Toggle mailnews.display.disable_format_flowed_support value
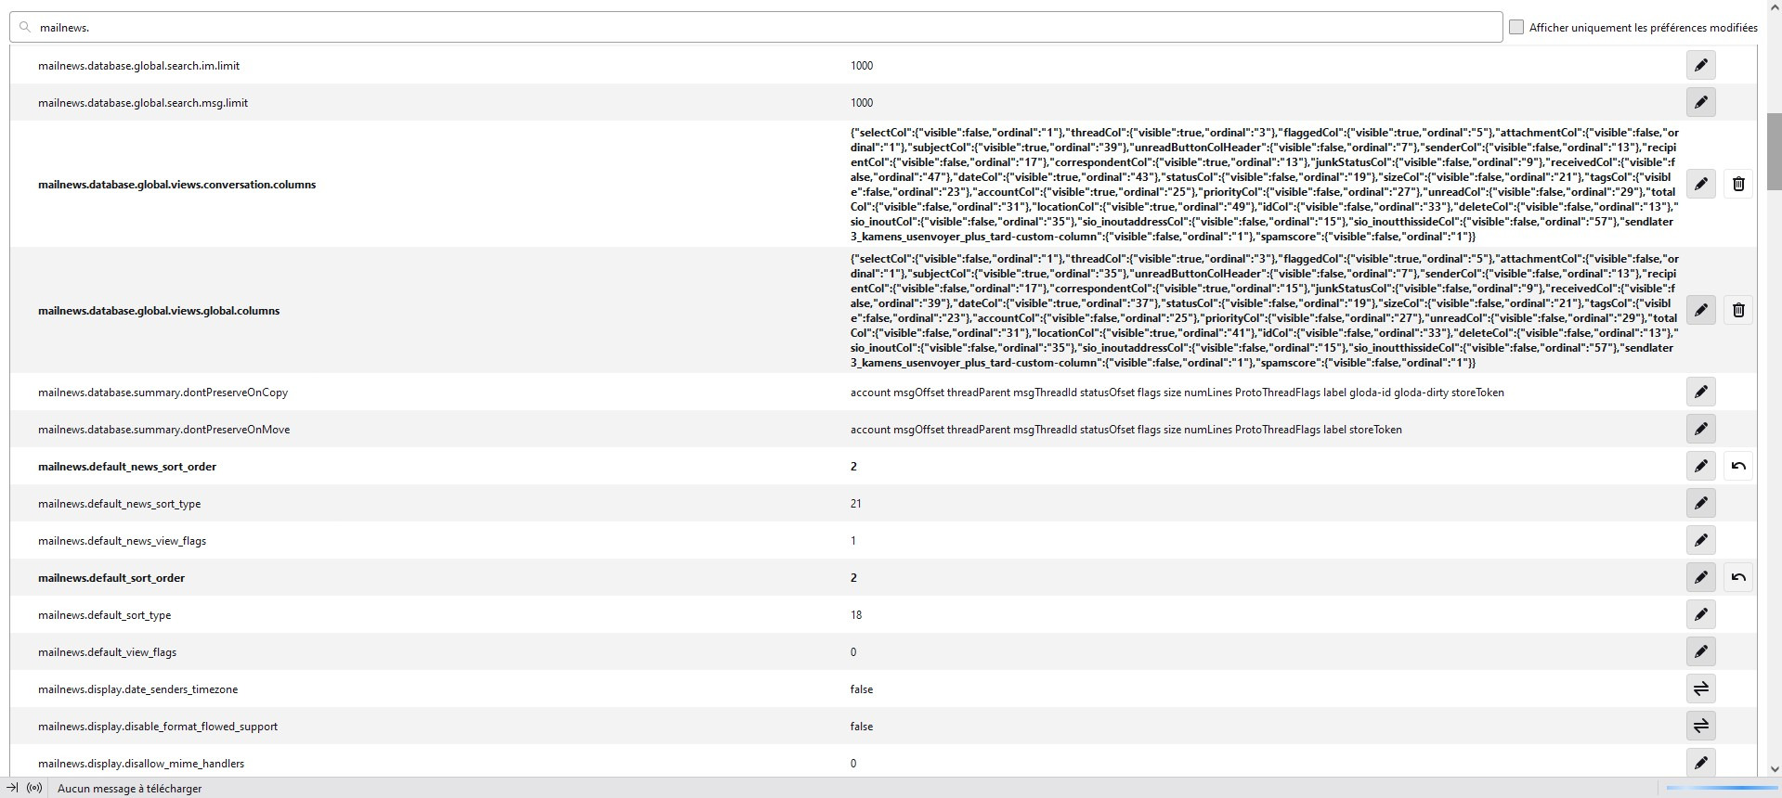This screenshot has height=798, width=1782. pos(1700,726)
